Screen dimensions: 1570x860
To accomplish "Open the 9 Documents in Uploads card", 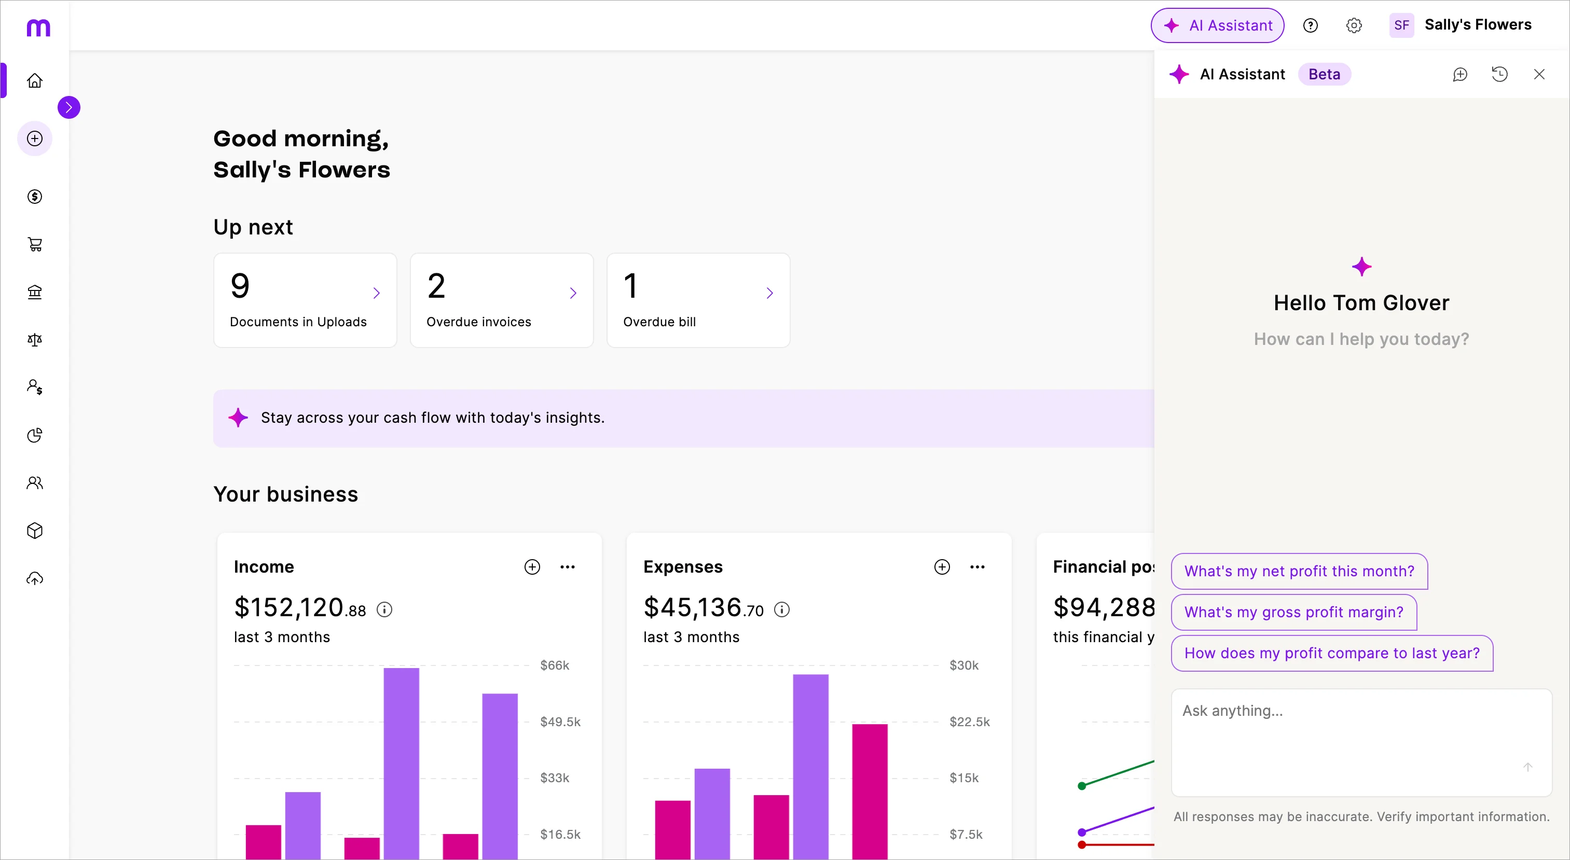I will (305, 300).
